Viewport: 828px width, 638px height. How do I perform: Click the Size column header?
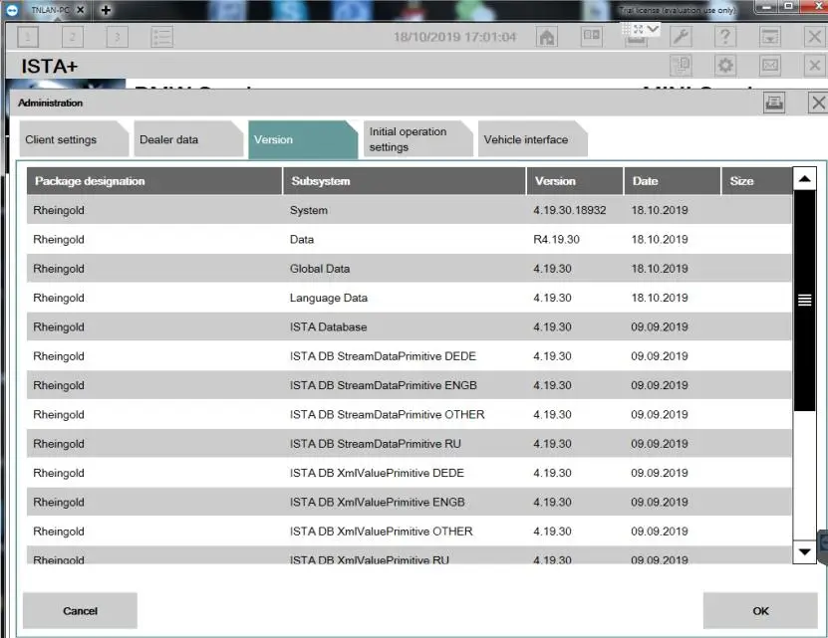tap(756, 181)
